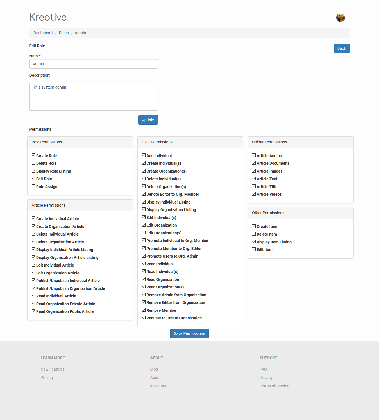
Task: Open the Dashboard breadcrumb link
Action: click(x=43, y=33)
